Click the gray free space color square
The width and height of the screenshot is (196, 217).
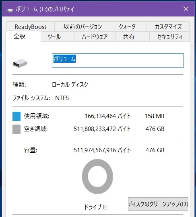17,129
